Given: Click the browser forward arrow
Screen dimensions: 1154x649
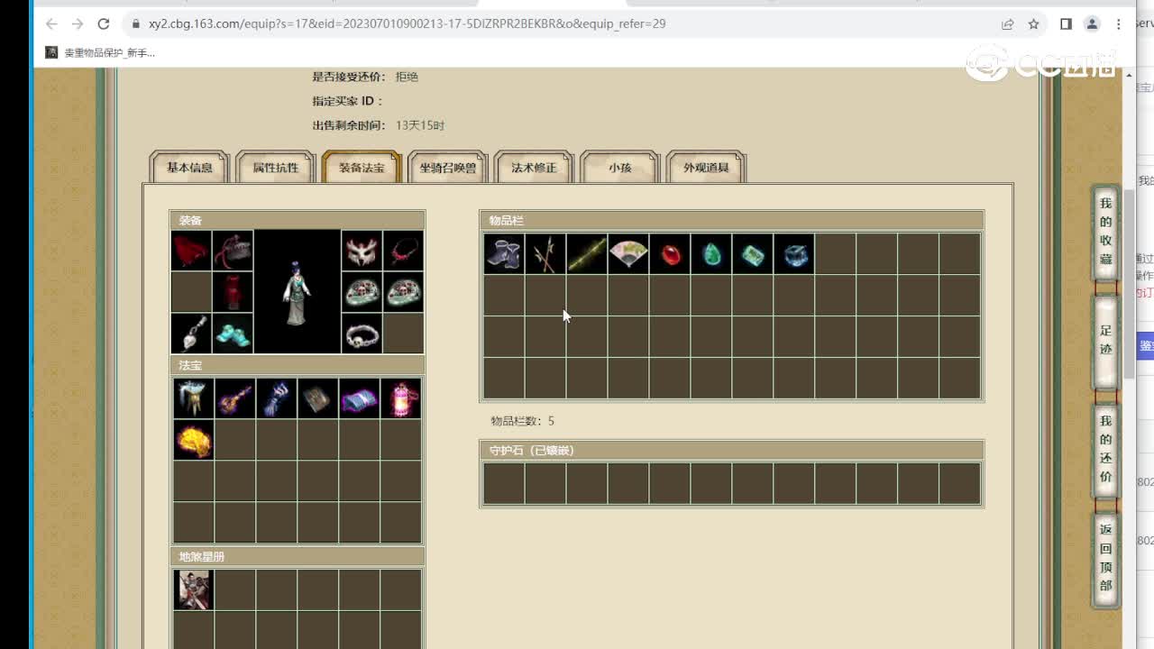Looking at the screenshot, I should tap(78, 24).
